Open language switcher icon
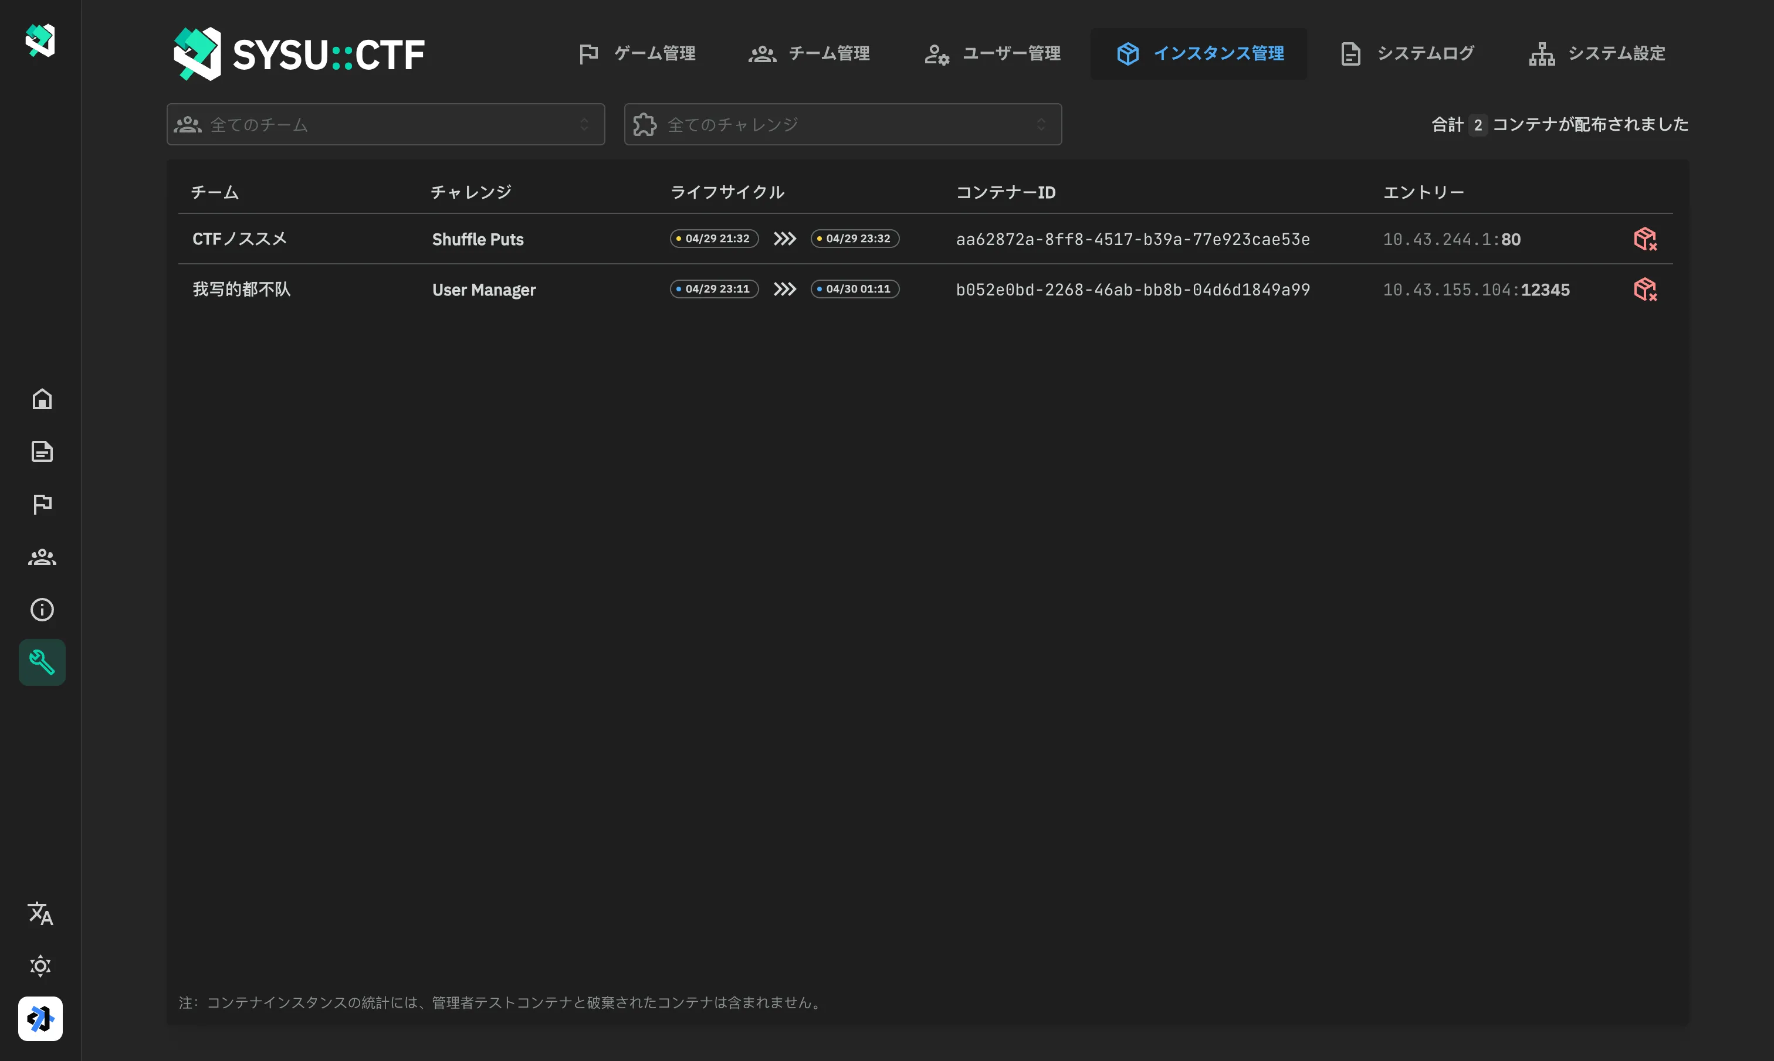 point(40,913)
